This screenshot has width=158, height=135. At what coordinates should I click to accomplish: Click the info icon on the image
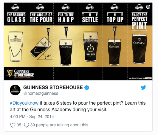(x=148, y=7)
